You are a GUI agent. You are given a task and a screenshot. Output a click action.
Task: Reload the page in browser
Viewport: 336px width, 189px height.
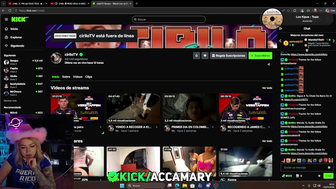10,10
